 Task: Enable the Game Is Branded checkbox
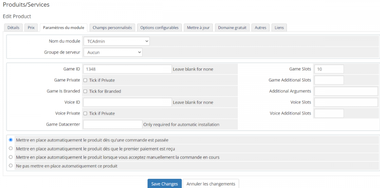(85, 91)
